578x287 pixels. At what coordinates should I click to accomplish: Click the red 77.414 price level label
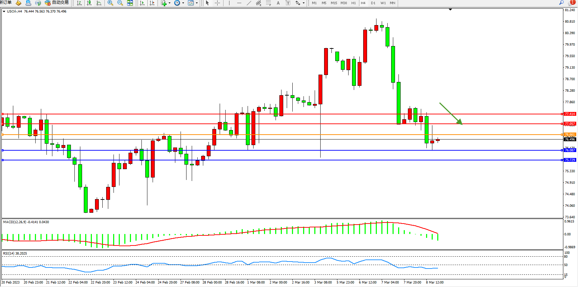pyautogui.click(x=570, y=114)
